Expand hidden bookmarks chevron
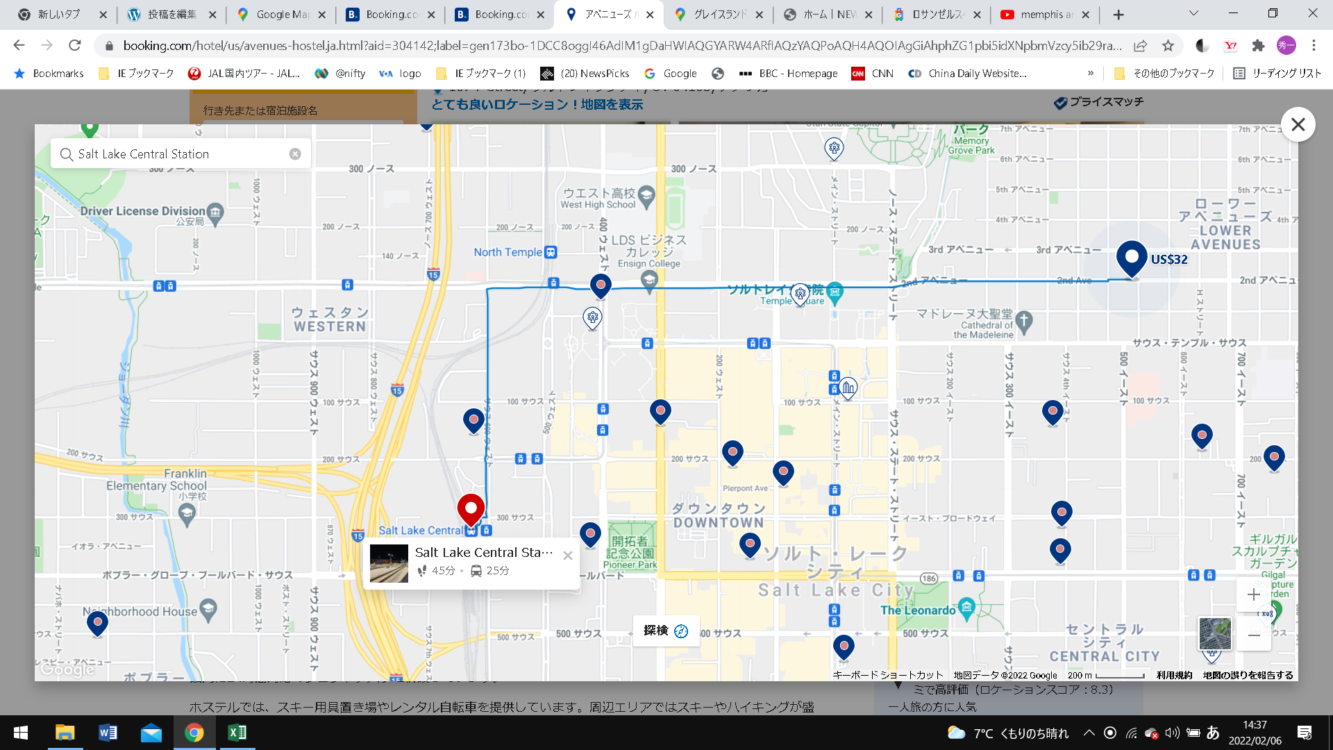 pos(1091,74)
